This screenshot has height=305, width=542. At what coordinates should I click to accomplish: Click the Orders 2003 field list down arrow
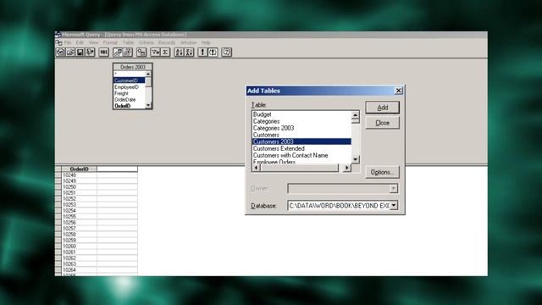pyautogui.click(x=148, y=105)
